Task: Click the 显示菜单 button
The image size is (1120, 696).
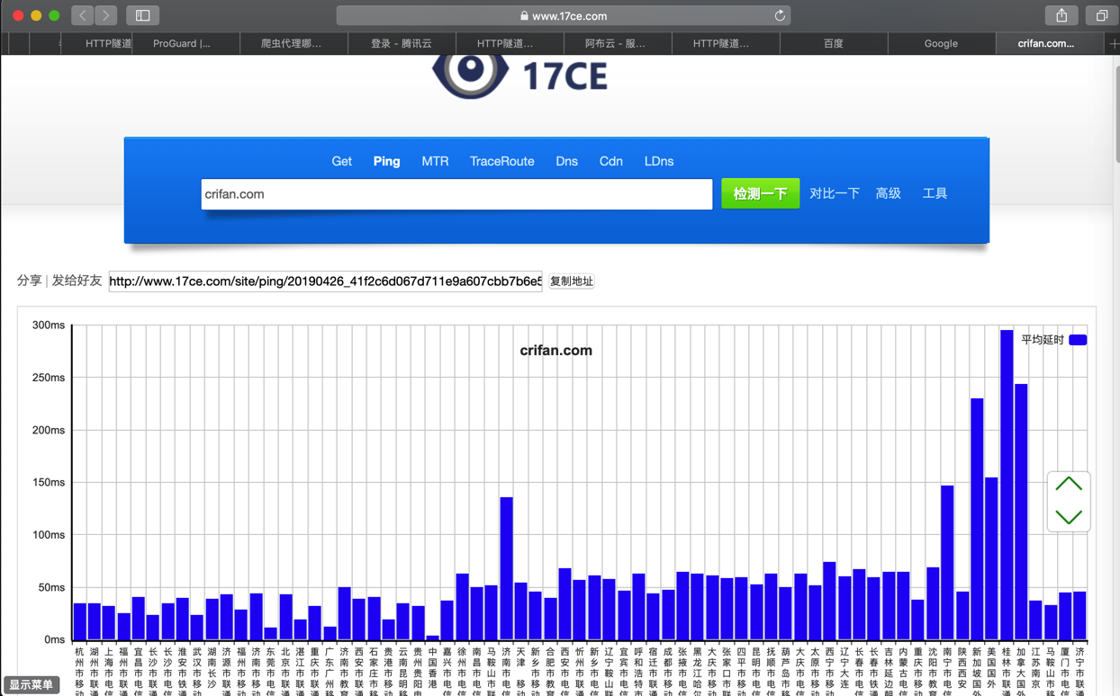Action: point(32,685)
